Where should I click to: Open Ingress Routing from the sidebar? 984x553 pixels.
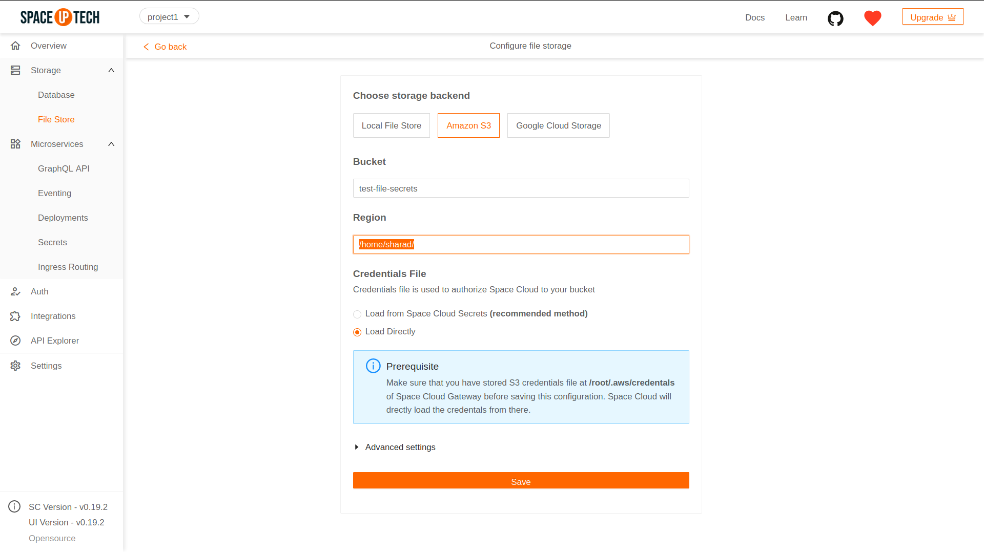point(68,267)
